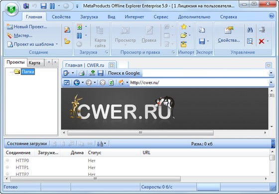279x194 pixels.
Task: Click the browser home icon
Action: (x=122, y=82)
